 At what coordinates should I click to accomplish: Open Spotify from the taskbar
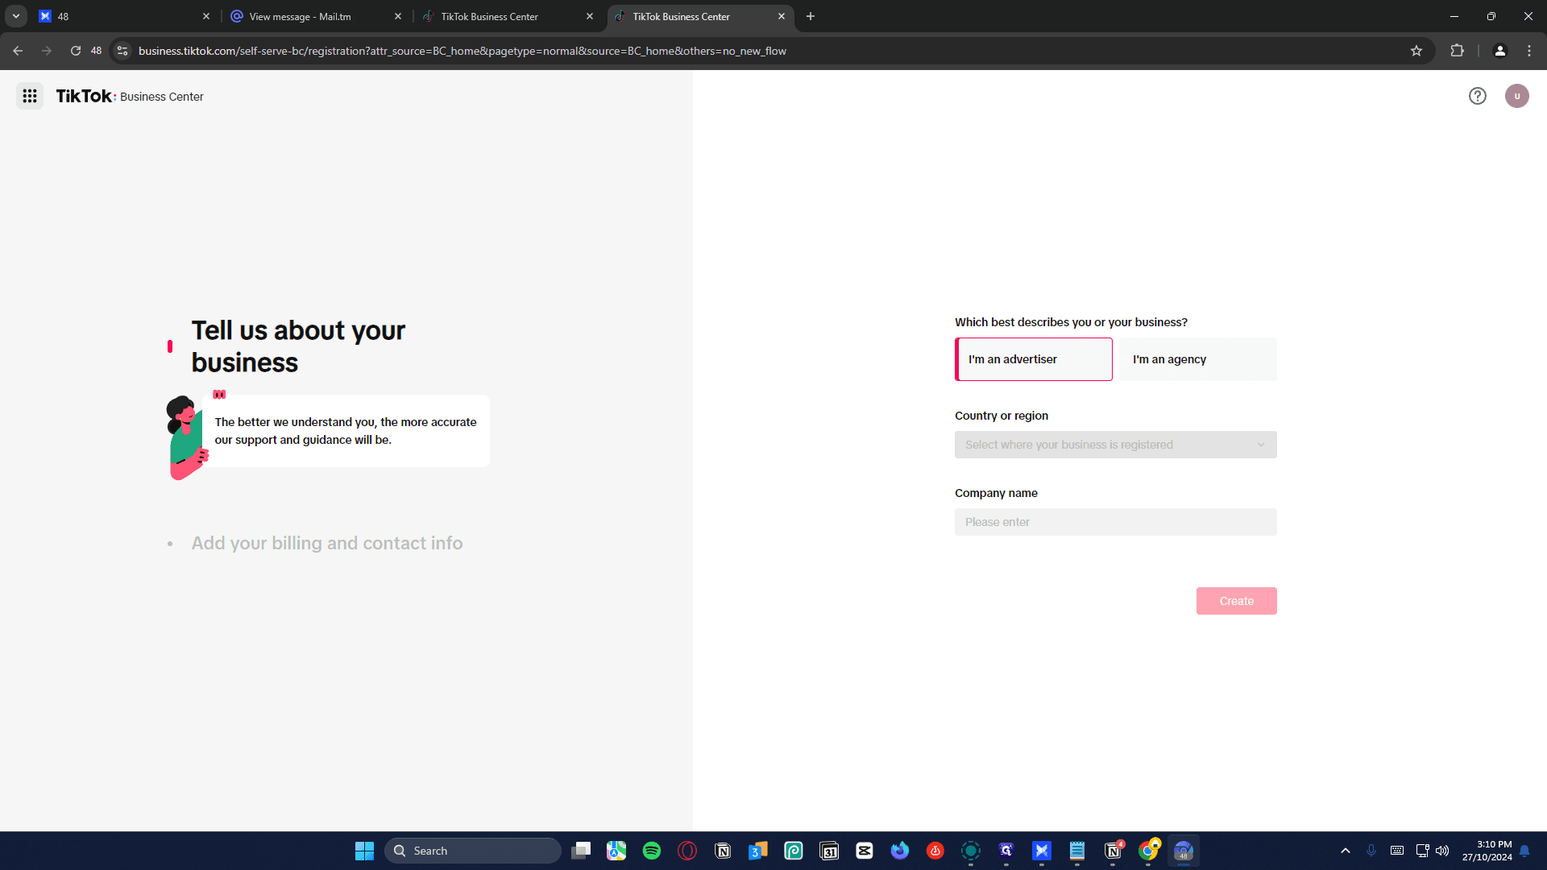click(x=652, y=851)
